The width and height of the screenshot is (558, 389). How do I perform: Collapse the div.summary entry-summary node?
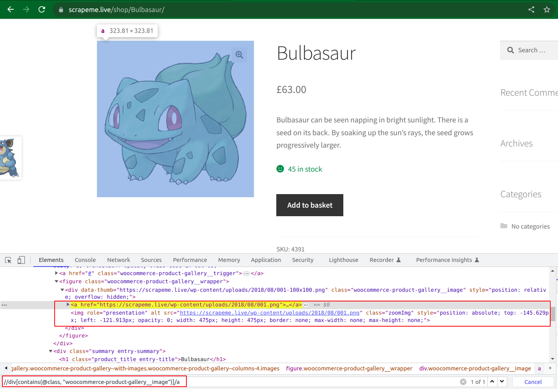click(51, 351)
